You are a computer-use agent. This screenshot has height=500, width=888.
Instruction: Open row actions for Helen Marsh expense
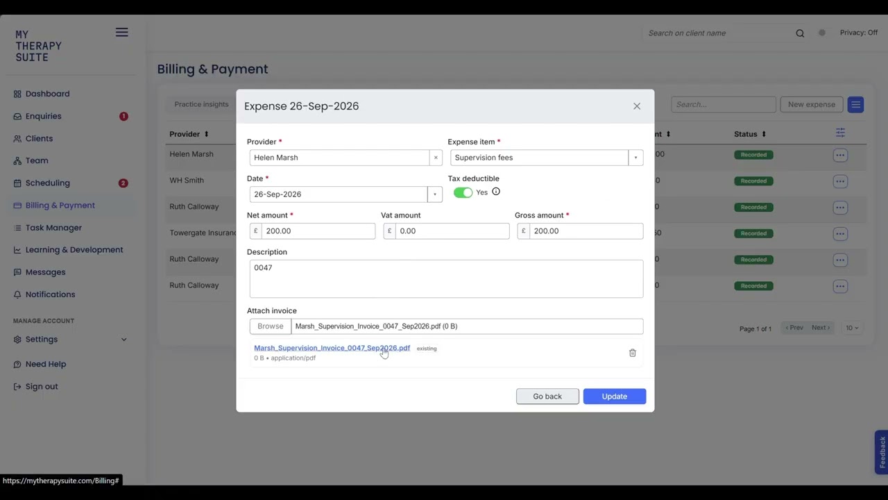pyautogui.click(x=840, y=155)
